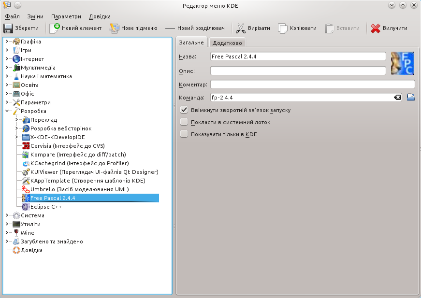
Task: Open the Параметри menu
Action: [x=66, y=16]
